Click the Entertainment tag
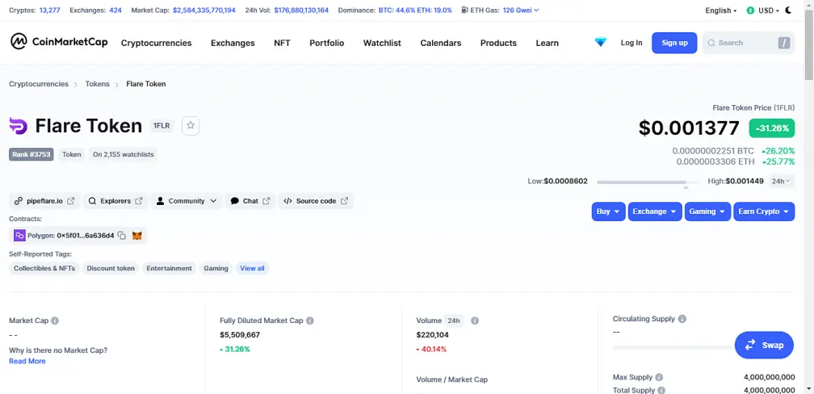Image resolution: width=814 pixels, height=394 pixels. tap(170, 268)
